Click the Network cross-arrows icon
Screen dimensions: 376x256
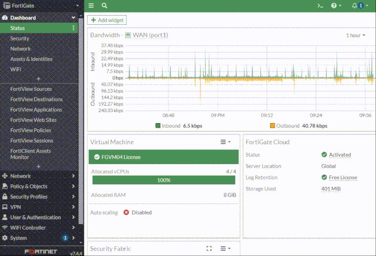(x=5, y=176)
